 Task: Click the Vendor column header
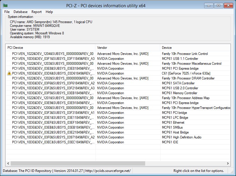tap(128, 48)
